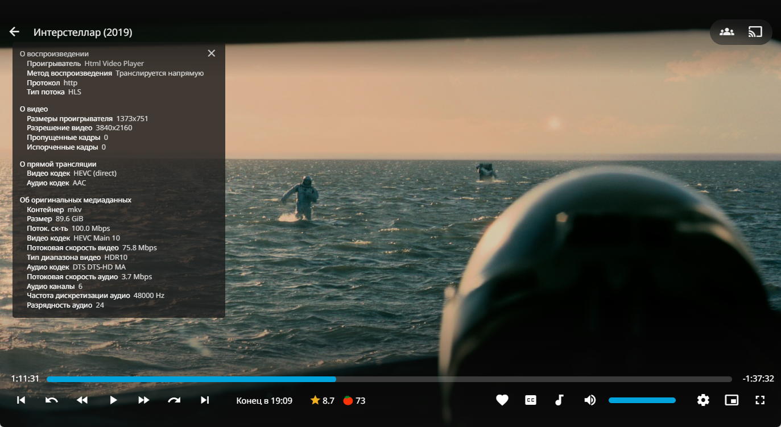The height and width of the screenshot is (427, 781).
Task: Click the star rating 8.7
Action: coord(323,401)
